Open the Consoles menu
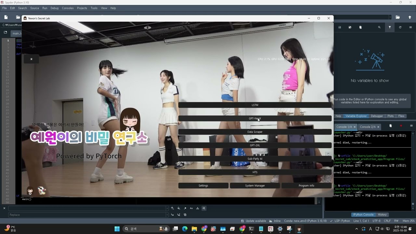The image size is (416, 234). tap(68, 8)
